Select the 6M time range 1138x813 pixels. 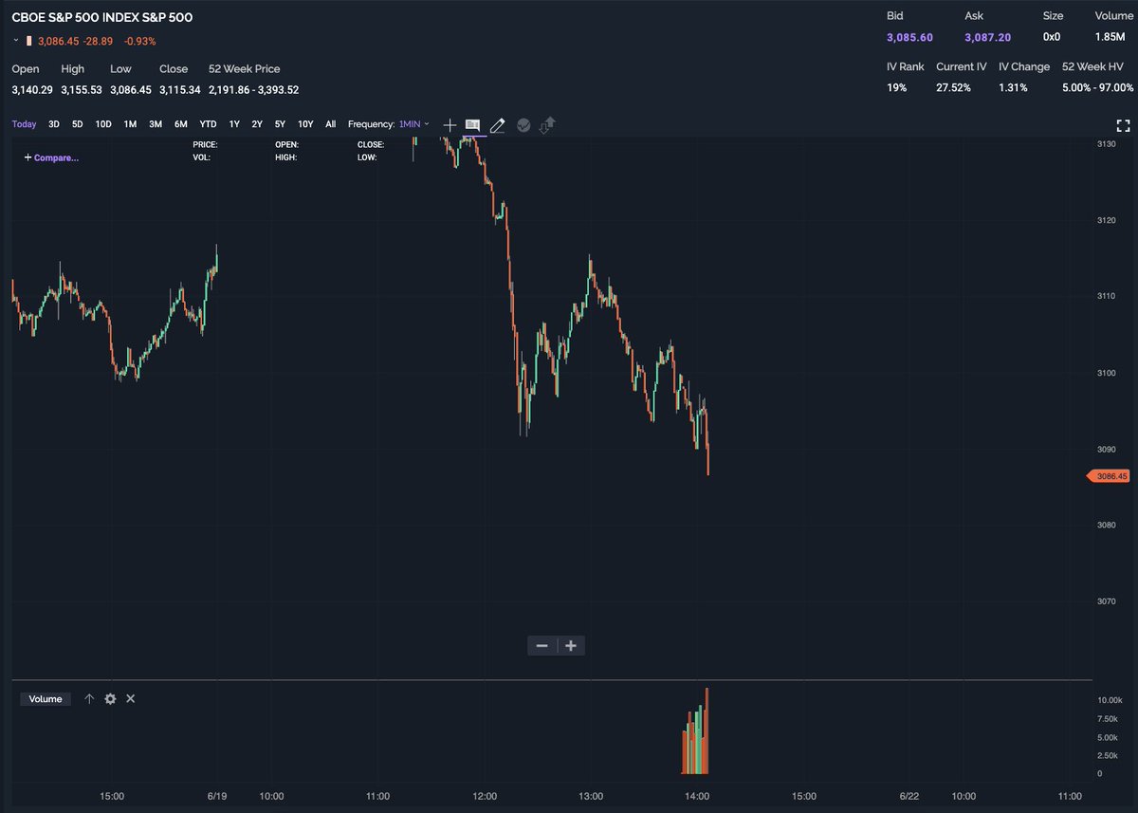(x=180, y=124)
